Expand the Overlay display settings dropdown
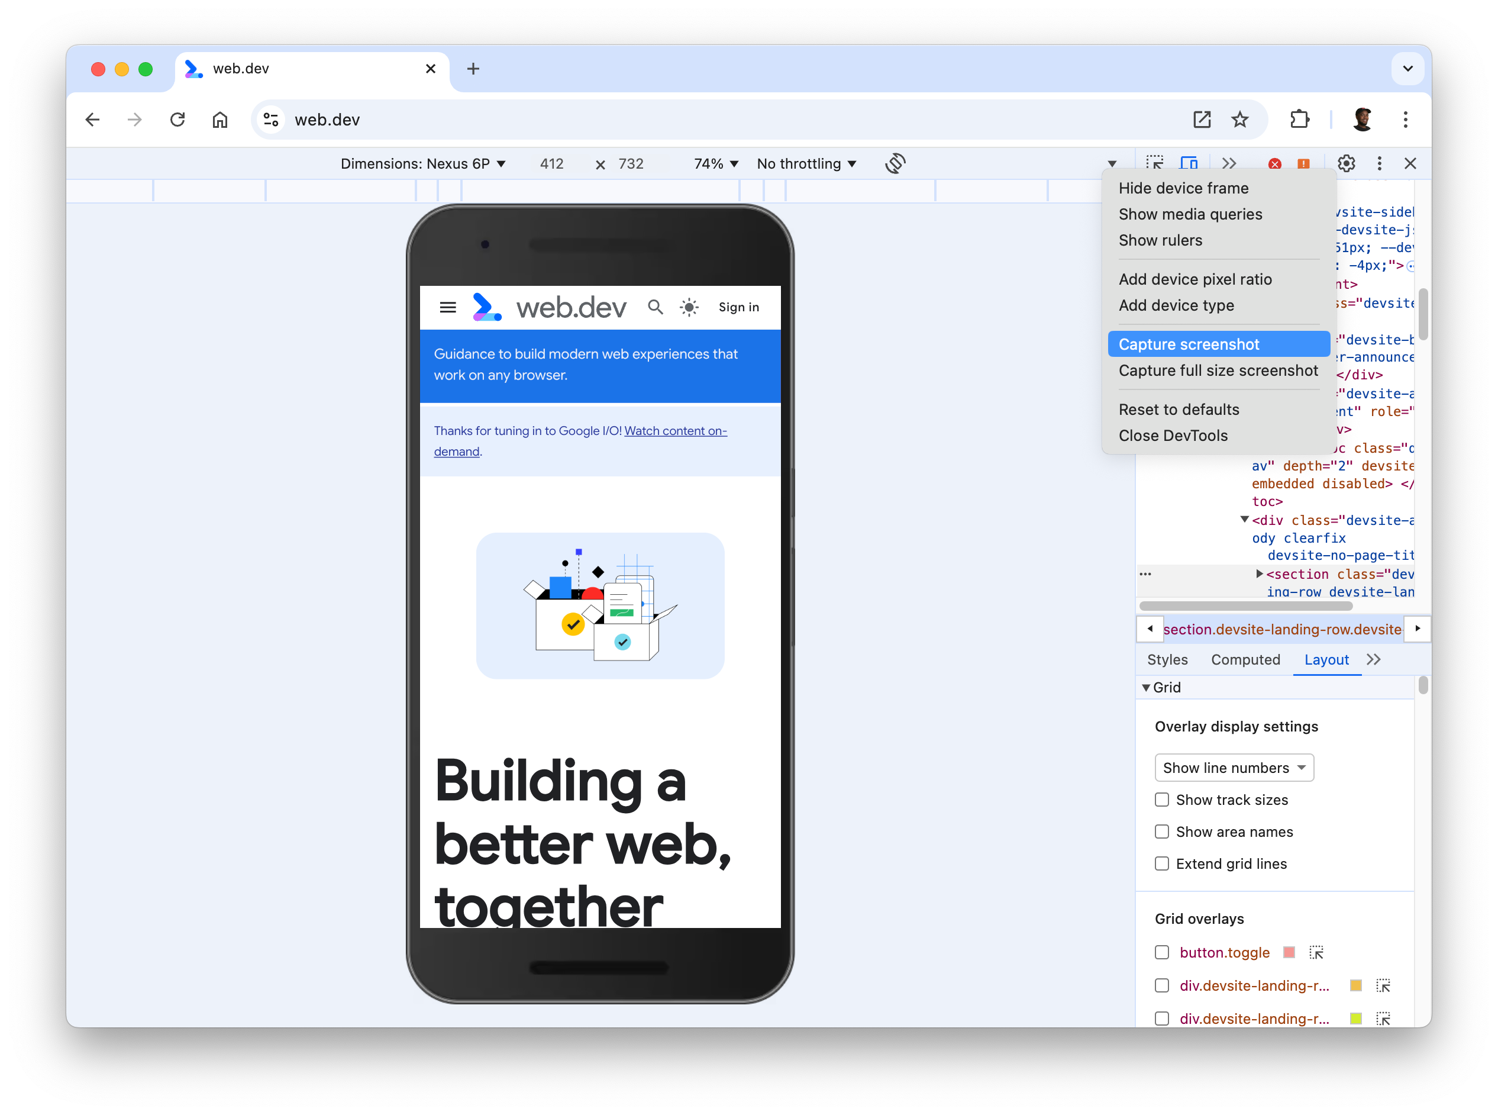The width and height of the screenshot is (1498, 1115). click(1232, 767)
